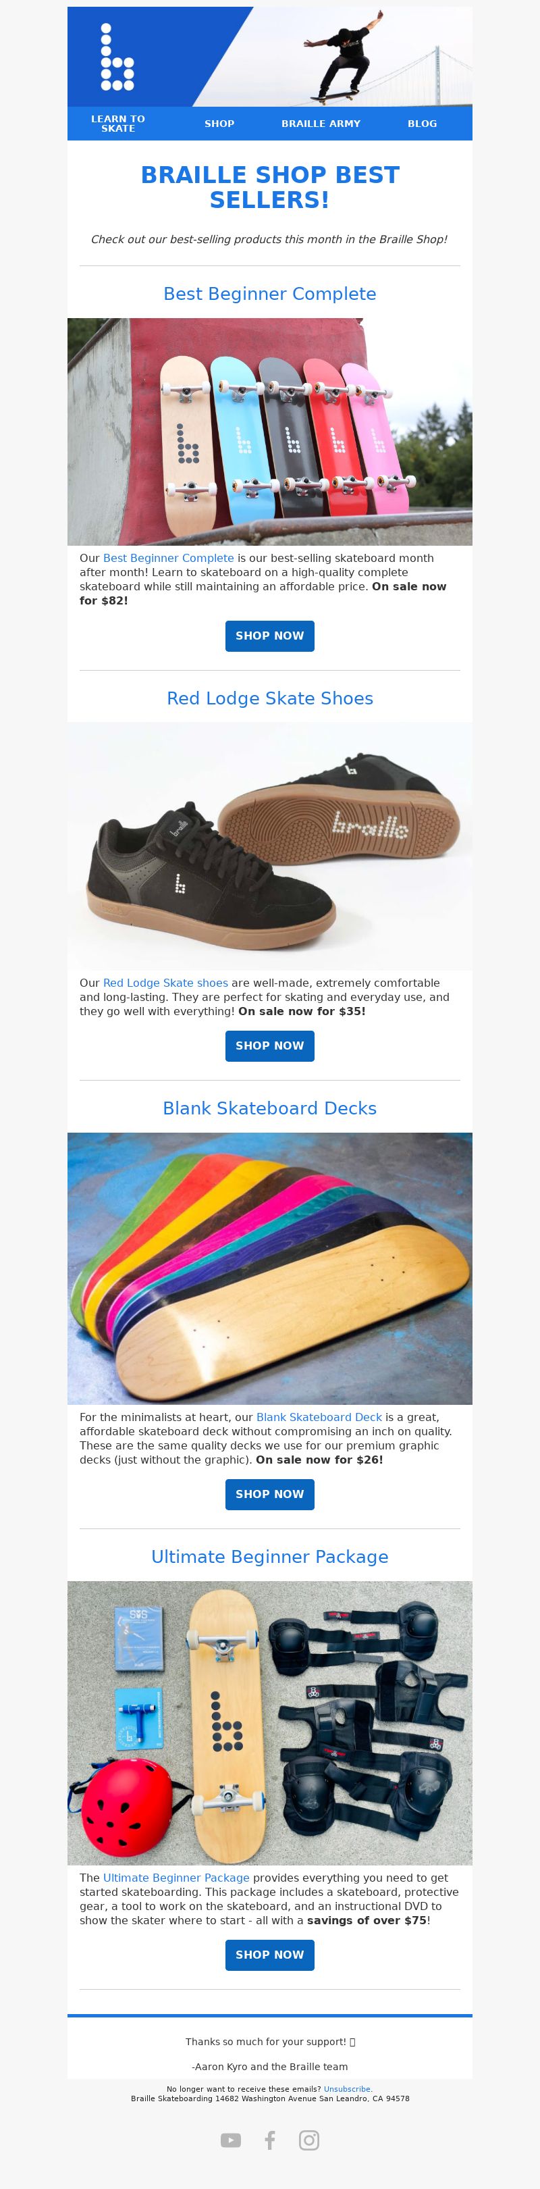The image size is (540, 2189).
Task: Follow the Ultimate Beginner Package text link
Action: click(177, 1877)
